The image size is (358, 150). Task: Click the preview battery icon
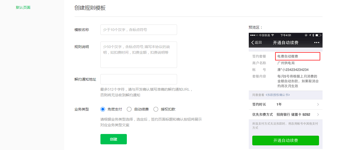pos(318,35)
